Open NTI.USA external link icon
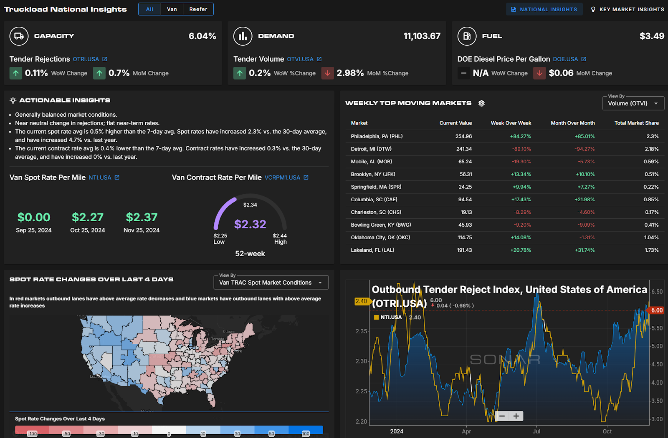 (x=117, y=178)
